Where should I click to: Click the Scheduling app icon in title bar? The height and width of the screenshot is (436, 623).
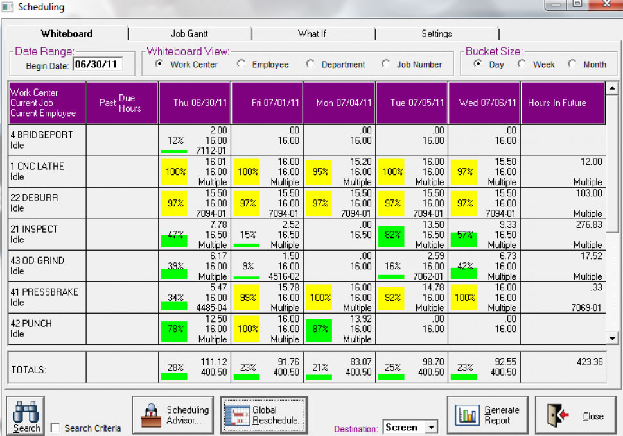tap(8, 6)
